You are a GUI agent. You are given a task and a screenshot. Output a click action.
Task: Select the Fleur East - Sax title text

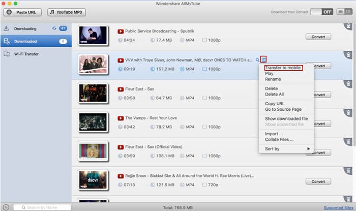tap(139, 89)
